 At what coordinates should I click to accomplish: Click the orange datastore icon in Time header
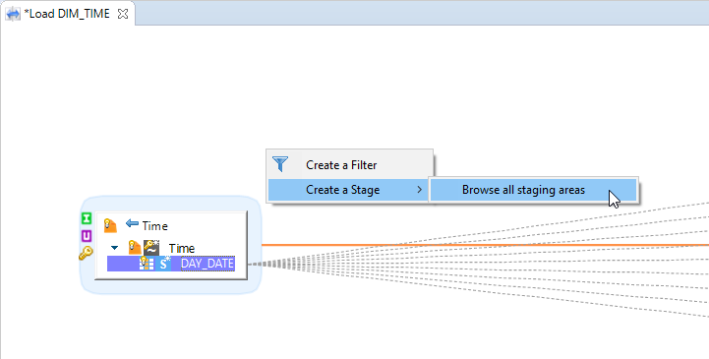pyautogui.click(x=110, y=225)
